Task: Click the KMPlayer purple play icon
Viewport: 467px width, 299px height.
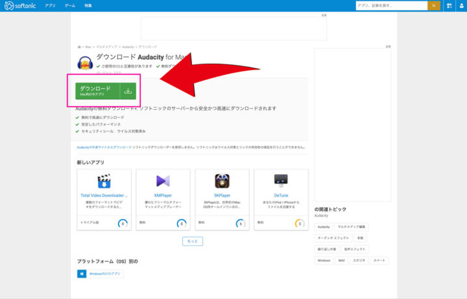Action: coord(163,181)
